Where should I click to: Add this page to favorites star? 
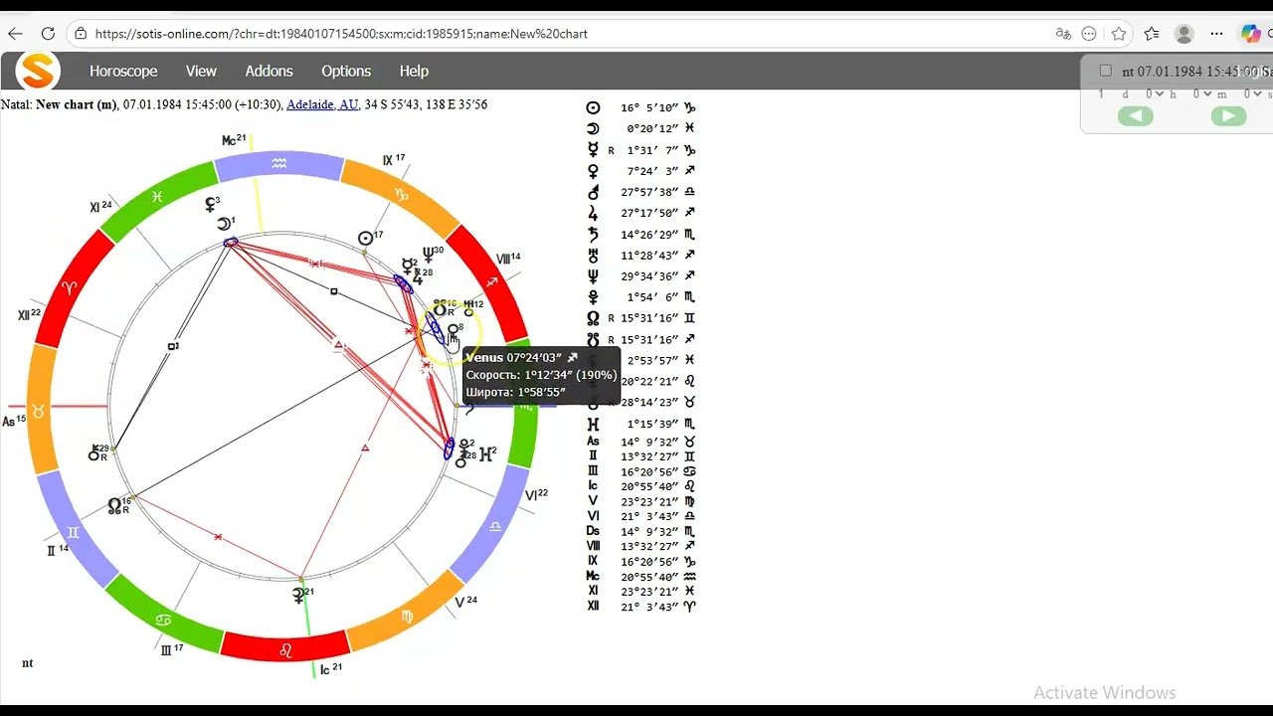[1119, 34]
